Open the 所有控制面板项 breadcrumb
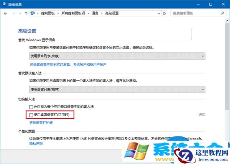This screenshot has width=230, height=164. click(73, 13)
